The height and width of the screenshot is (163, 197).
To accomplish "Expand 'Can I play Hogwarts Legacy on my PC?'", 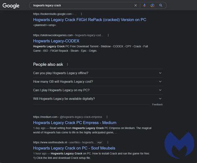I will (x=98, y=90).
